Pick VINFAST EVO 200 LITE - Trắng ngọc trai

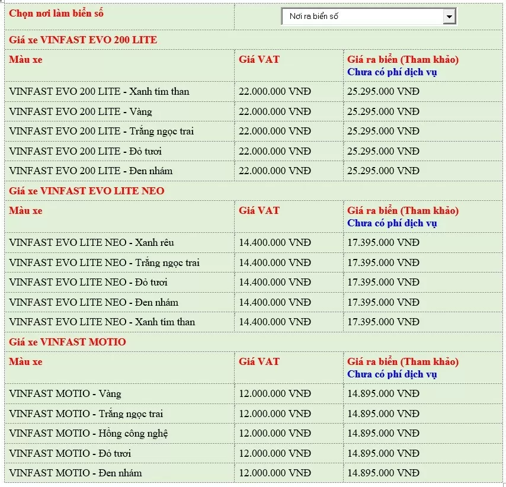[101, 131]
